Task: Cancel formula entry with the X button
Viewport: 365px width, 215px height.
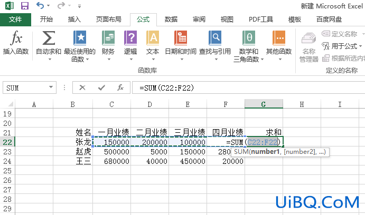Action: (x=82, y=87)
